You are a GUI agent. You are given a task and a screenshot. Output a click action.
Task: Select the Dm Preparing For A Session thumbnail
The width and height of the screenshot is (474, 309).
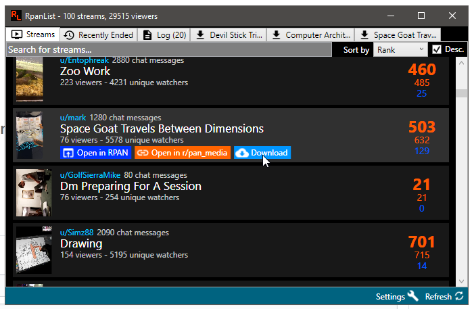[x=34, y=193]
